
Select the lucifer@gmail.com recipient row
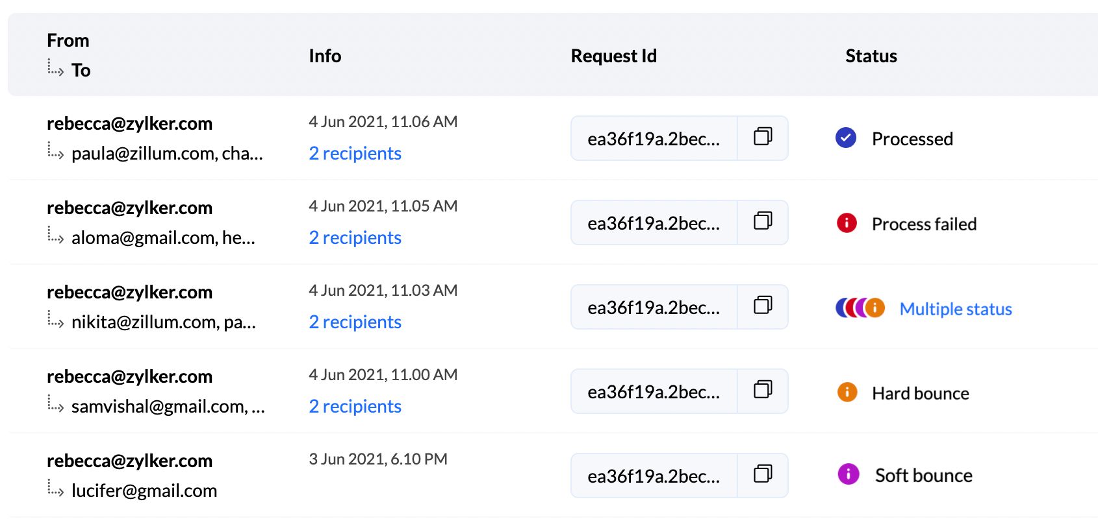pyautogui.click(x=144, y=490)
